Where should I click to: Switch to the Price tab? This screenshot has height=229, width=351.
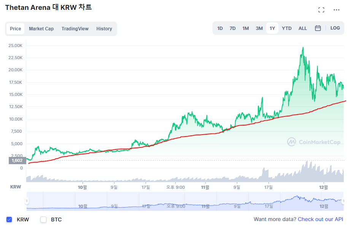(16, 28)
